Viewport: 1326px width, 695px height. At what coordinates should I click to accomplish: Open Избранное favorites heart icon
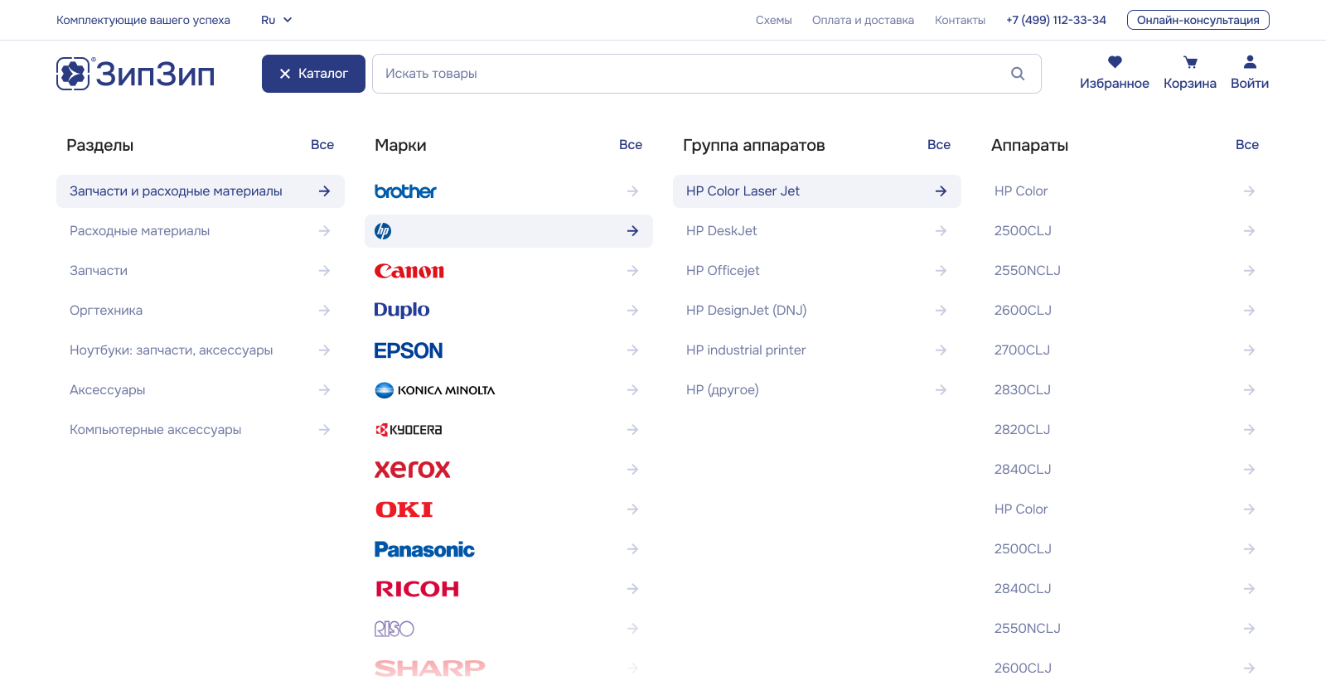pyautogui.click(x=1115, y=62)
